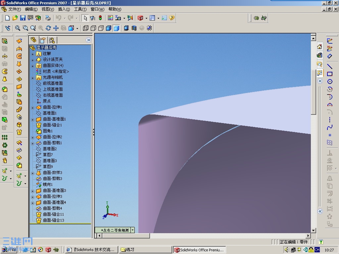Open the Design Library pane icon
The height and width of the screenshot is (254, 339).
(319, 55)
